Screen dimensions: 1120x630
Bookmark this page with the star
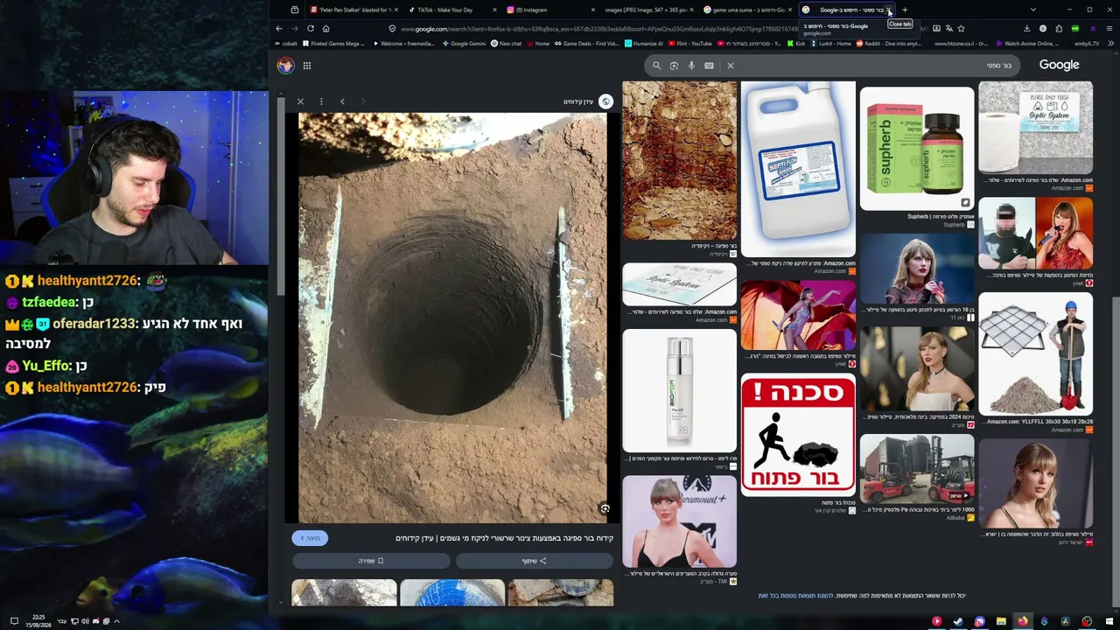pyautogui.click(x=962, y=29)
